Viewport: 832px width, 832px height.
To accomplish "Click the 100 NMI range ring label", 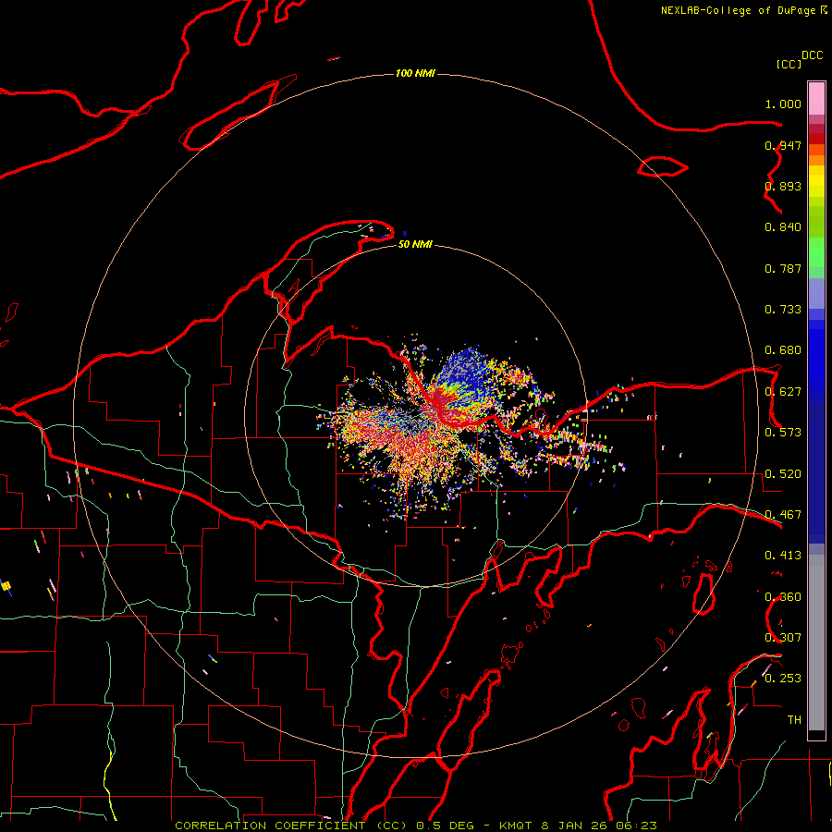I will [x=415, y=73].
